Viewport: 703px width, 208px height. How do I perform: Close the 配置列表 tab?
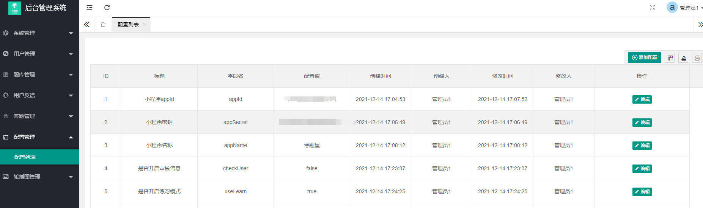[144, 25]
